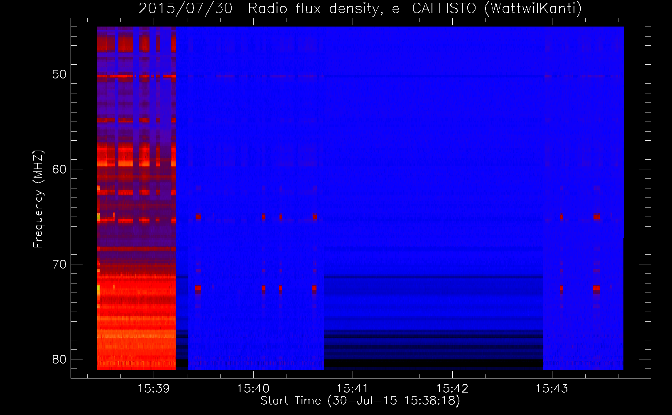Click the 15:40 time tick label
This screenshot has width=672, height=415.
pyautogui.click(x=253, y=389)
